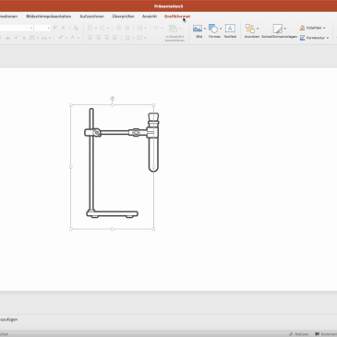Open the Formkontur dropdown arrow
Viewport: 337px width, 337px height.
click(x=328, y=38)
